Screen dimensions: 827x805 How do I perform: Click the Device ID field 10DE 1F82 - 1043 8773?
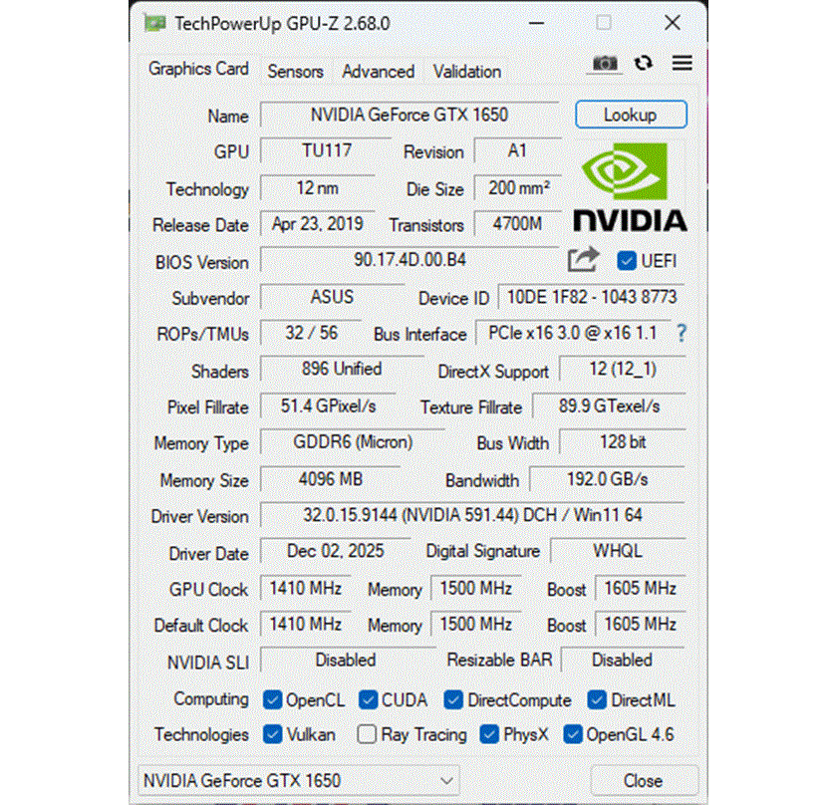tap(592, 297)
